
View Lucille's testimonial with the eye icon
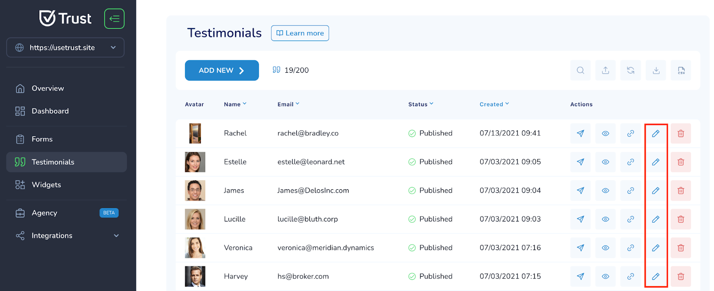point(606,219)
